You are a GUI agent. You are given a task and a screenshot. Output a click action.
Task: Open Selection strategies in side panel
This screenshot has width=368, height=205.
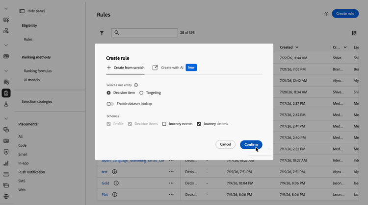coord(37,102)
